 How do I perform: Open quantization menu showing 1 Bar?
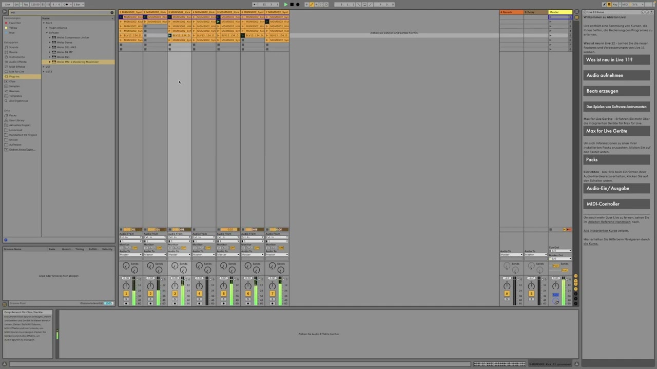tap(79, 5)
